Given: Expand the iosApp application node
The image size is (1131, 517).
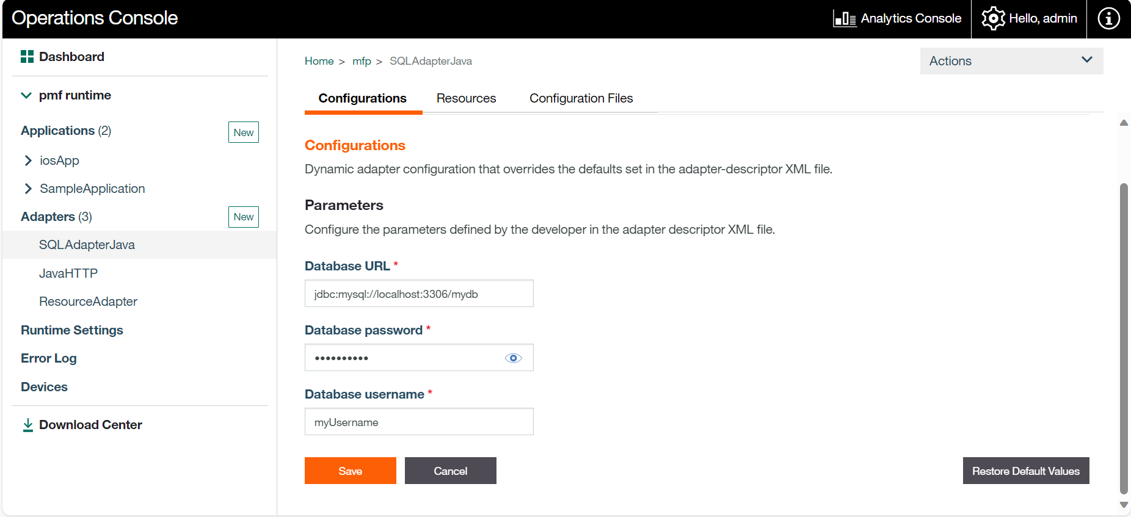Looking at the screenshot, I should [x=28, y=161].
